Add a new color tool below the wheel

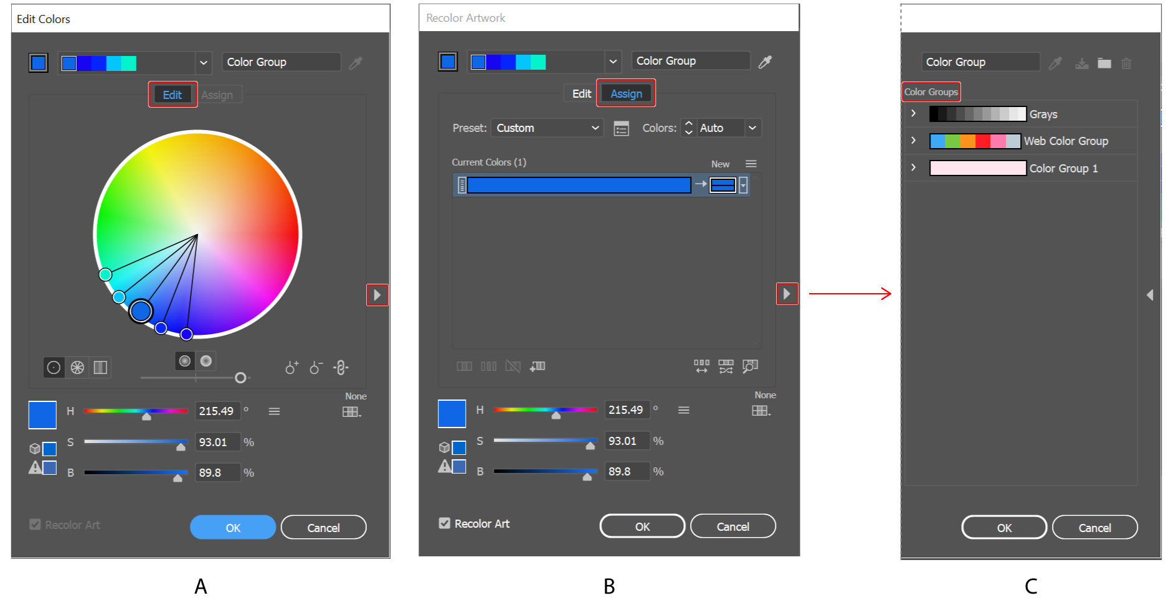(291, 367)
